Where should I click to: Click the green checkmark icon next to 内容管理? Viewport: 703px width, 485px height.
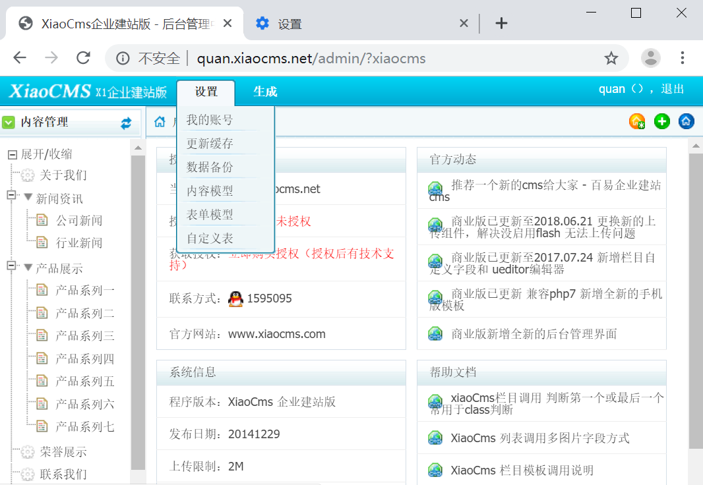pyautogui.click(x=9, y=123)
